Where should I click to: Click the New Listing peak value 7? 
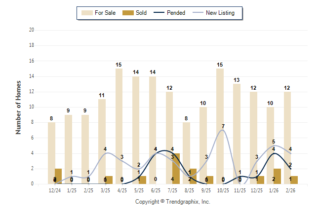223,127
